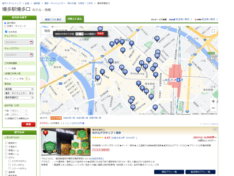Screen dimensions: 234x176
Task: Switch to show-on-map tab
Action: tap(75, 19)
